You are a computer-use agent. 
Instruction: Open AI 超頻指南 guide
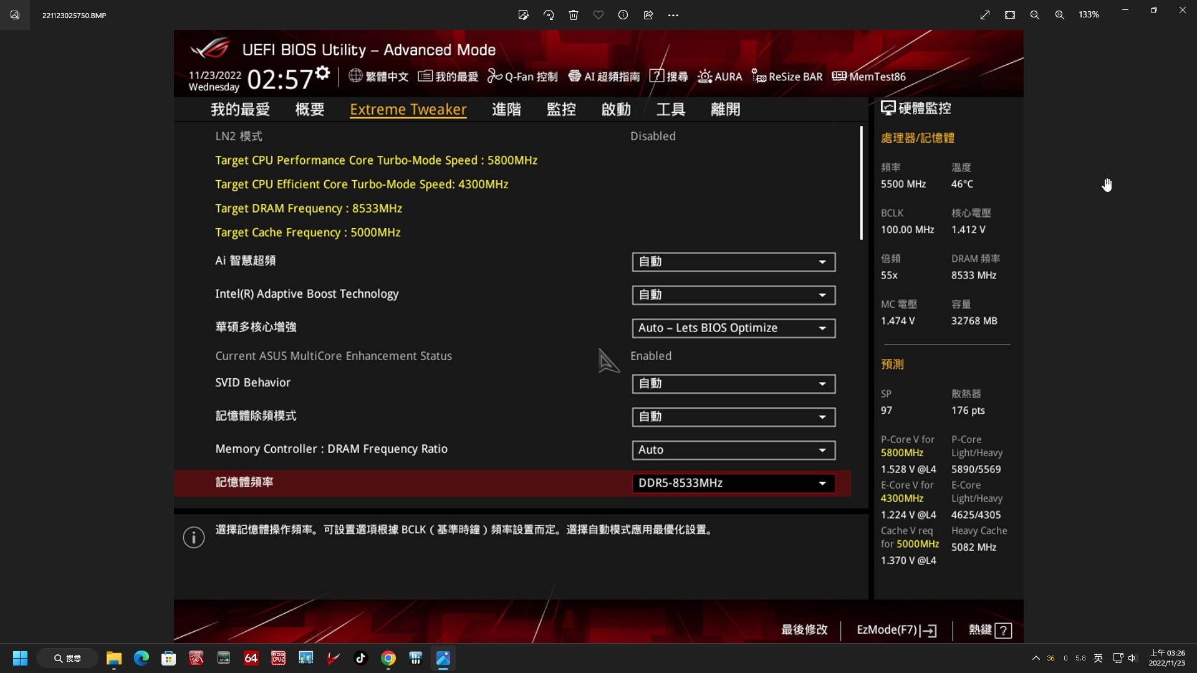pyautogui.click(x=603, y=76)
